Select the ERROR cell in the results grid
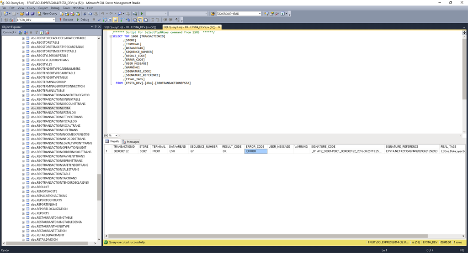Viewport: 468px width, 253px height. click(255, 151)
